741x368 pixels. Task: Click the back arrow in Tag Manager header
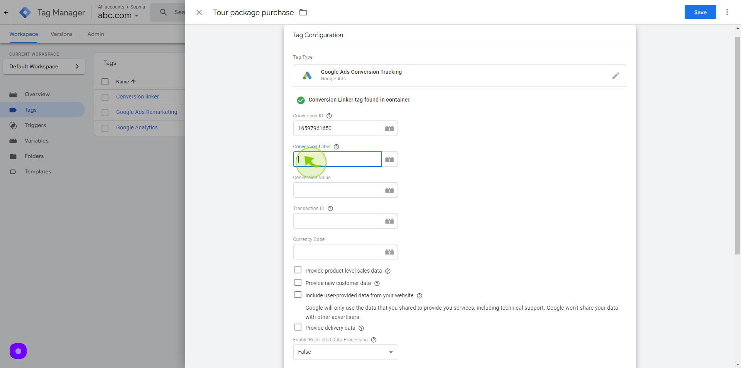[x=6, y=12]
